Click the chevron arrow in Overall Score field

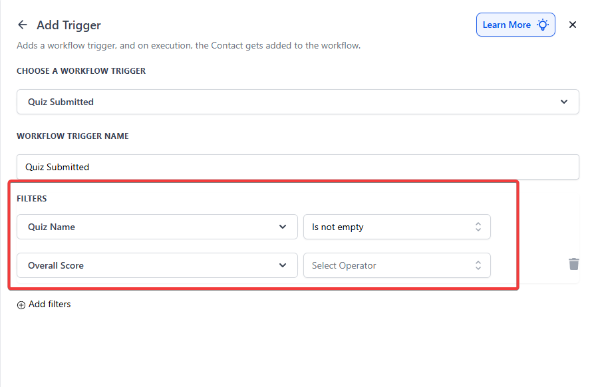pyautogui.click(x=283, y=265)
